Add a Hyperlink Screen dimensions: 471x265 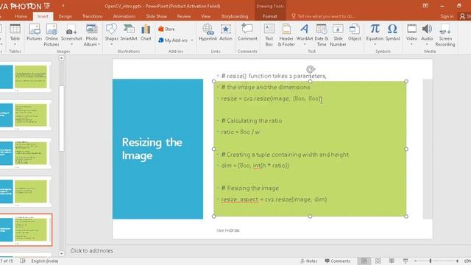pyautogui.click(x=208, y=32)
